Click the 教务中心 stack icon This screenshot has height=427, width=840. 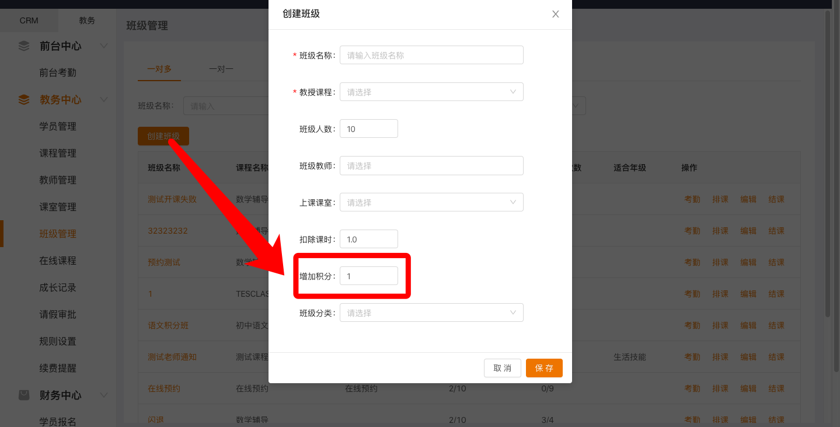(24, 100)
